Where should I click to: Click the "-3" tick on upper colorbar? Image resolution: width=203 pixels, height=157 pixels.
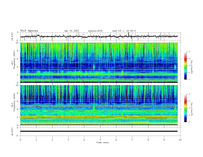189,52
